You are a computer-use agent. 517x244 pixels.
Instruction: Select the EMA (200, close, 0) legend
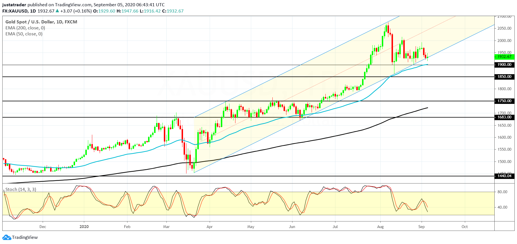coord(25,28)
